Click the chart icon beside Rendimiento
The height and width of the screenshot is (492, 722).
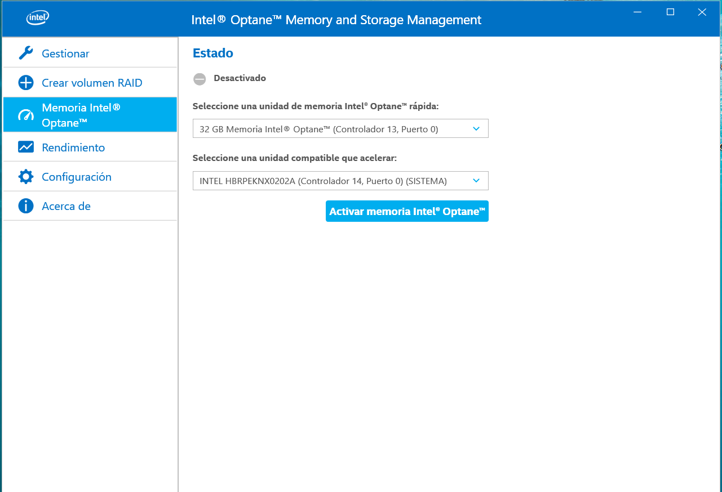click(26, 147)
